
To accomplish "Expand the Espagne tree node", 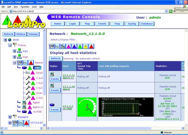I will 10,116.
